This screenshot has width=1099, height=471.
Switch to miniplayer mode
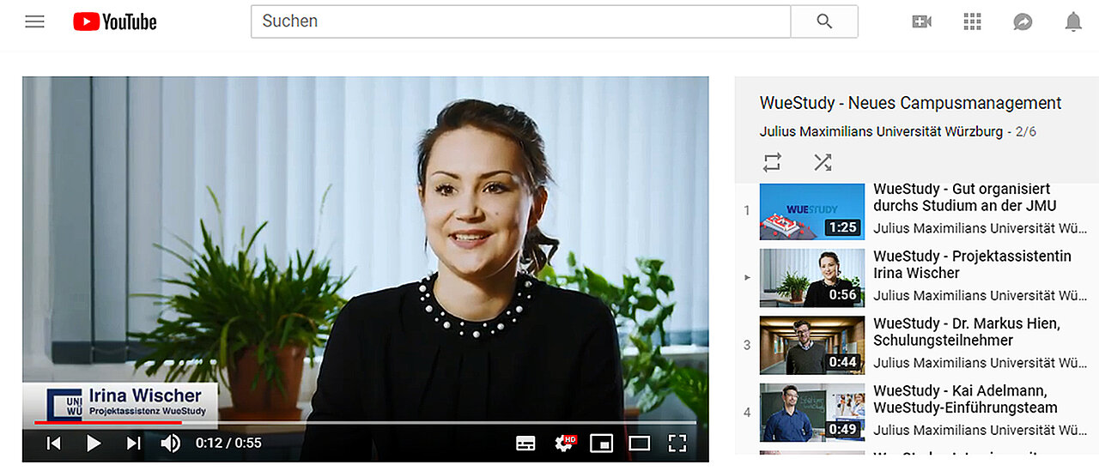click(602, 443)
